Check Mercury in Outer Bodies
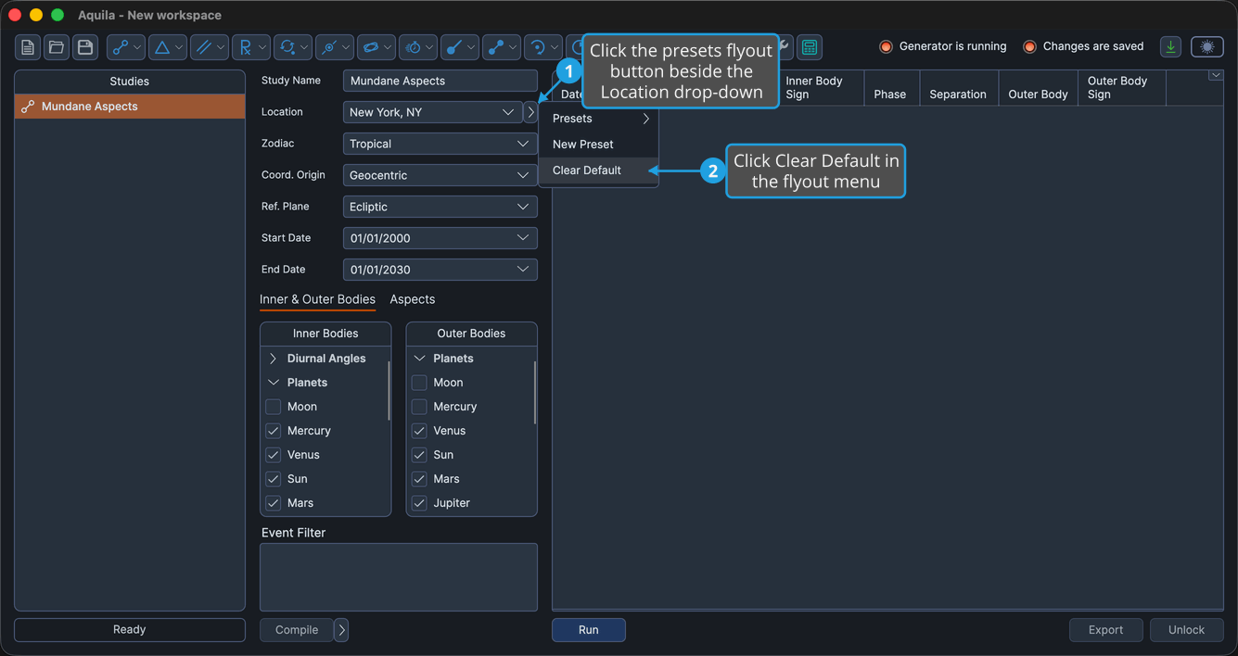The width and height of the screenshot is (1238, 656). point(419,407)
